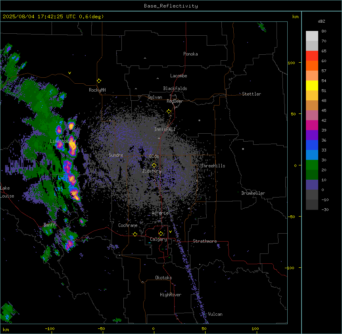Select the Okotoks label
The image size is (342, 334).
point(163,278)
